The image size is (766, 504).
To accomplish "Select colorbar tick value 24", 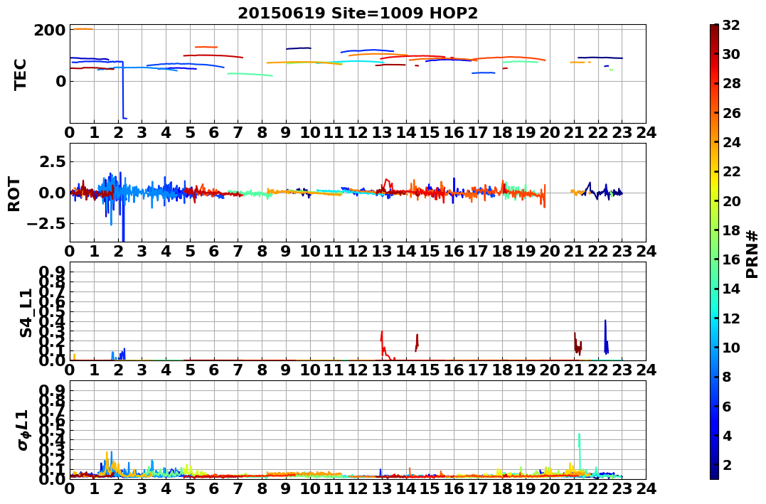I will click(x=731, y=142).
